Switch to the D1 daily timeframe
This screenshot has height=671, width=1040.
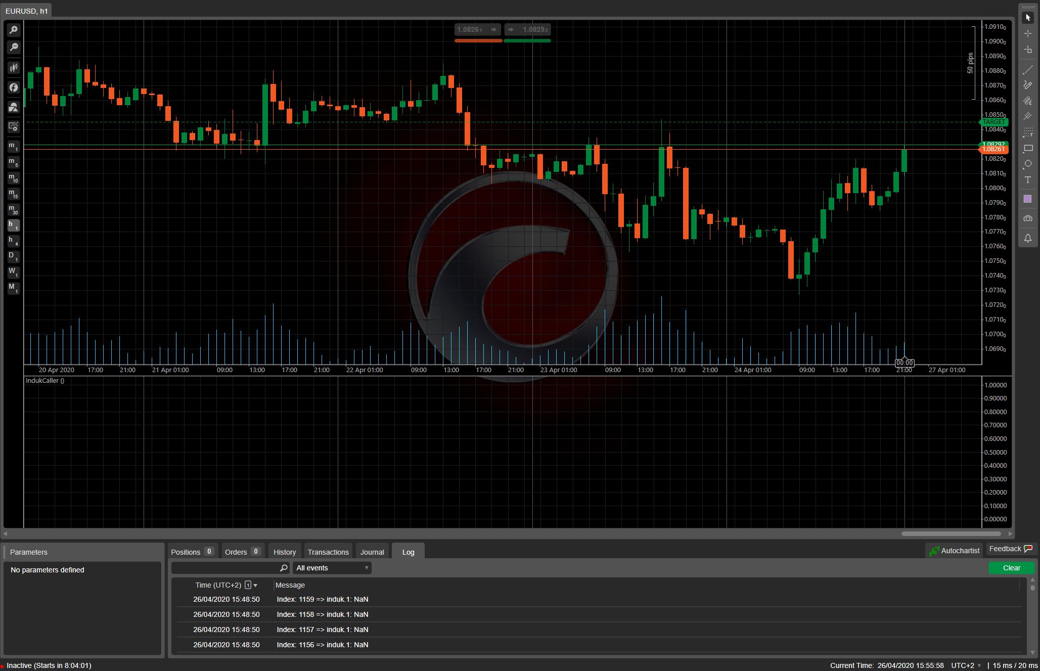coord(14,256)
